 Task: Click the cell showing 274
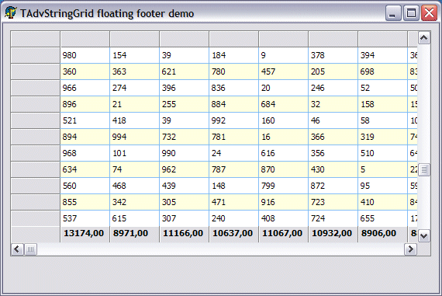point(134,88)
